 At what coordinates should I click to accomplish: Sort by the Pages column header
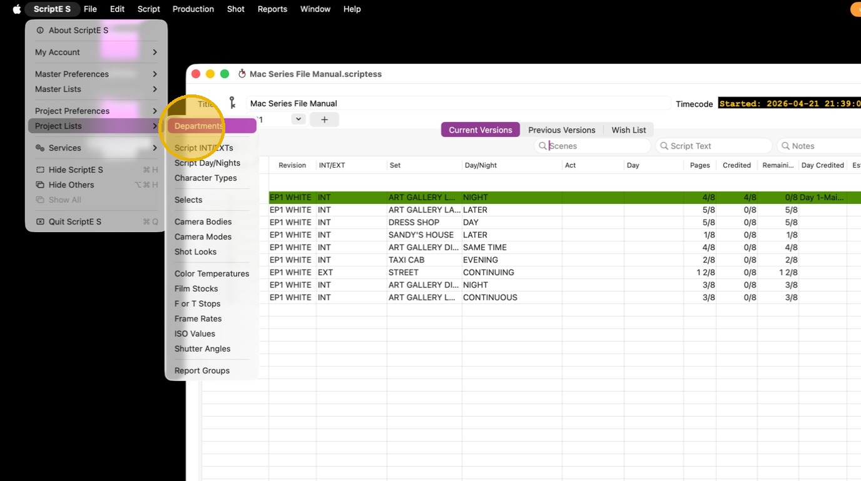[700, 165]
